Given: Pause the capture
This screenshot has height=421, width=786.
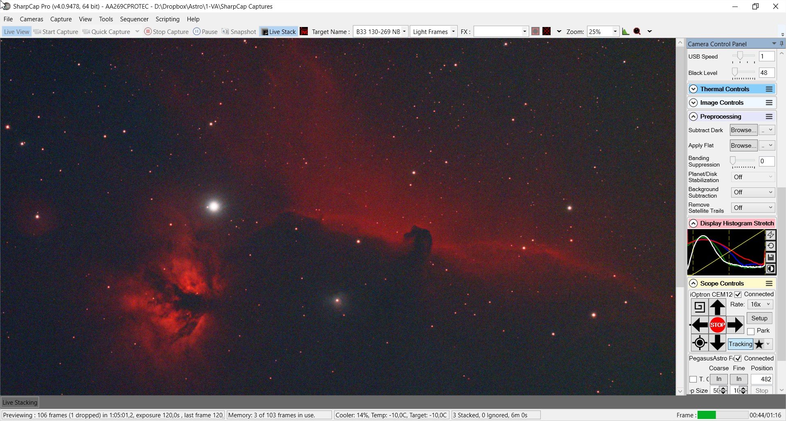Looking at the screenshot, I should coord(205,32).
